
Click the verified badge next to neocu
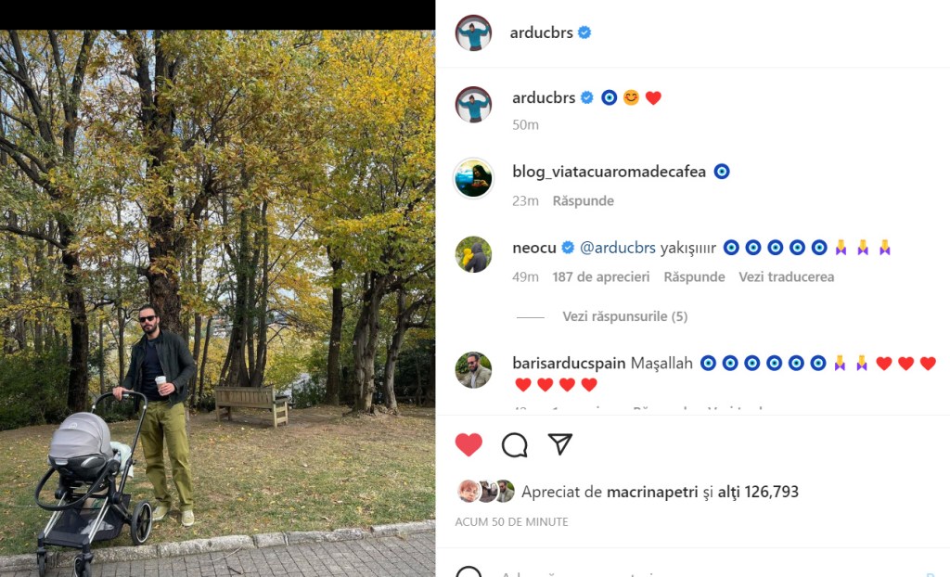568,248
